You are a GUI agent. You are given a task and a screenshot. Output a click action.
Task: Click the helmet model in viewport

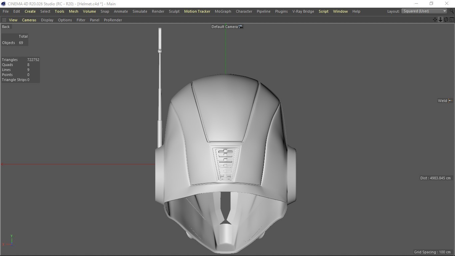coord(226,133)
